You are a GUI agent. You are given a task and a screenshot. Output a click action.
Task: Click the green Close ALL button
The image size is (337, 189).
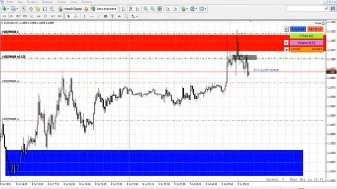pos(306,36)
